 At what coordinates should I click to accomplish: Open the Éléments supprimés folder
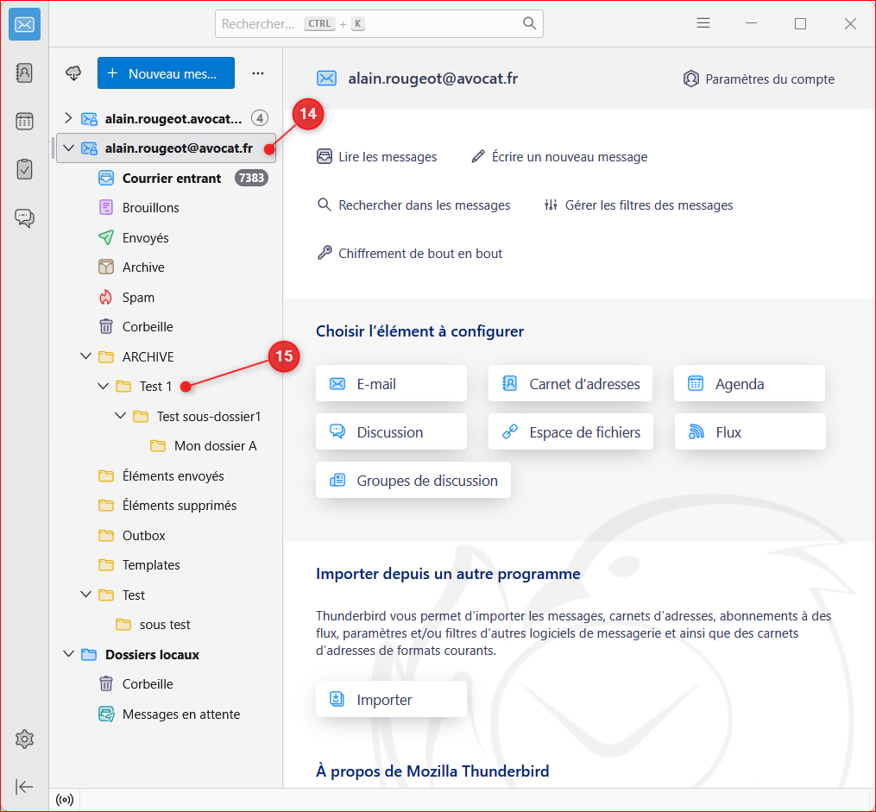(167, 506)
